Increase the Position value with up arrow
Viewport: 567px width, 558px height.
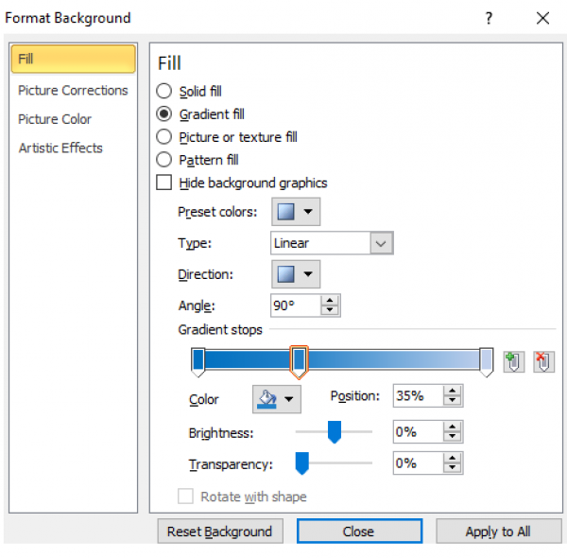(454, 391)
